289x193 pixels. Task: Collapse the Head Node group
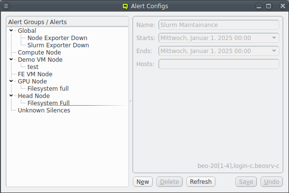click(x=11, y=96)
